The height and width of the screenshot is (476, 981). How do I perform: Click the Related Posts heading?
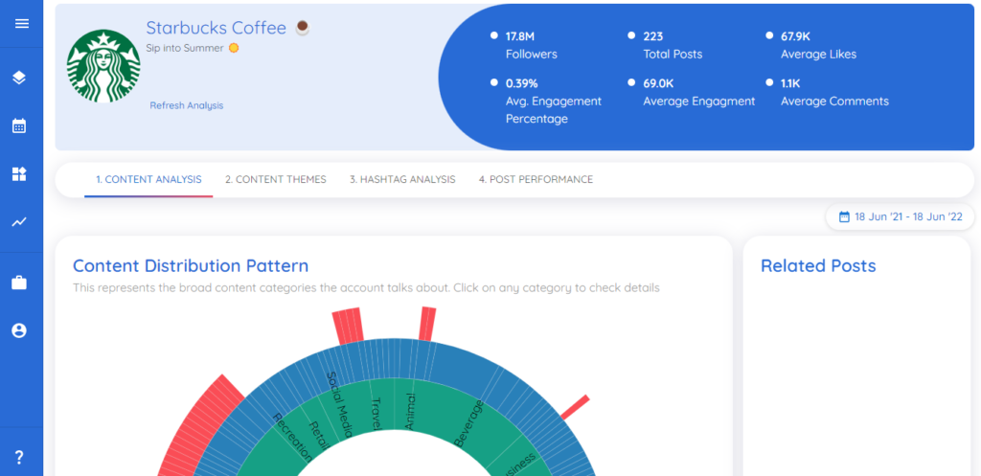pos(818,266)
